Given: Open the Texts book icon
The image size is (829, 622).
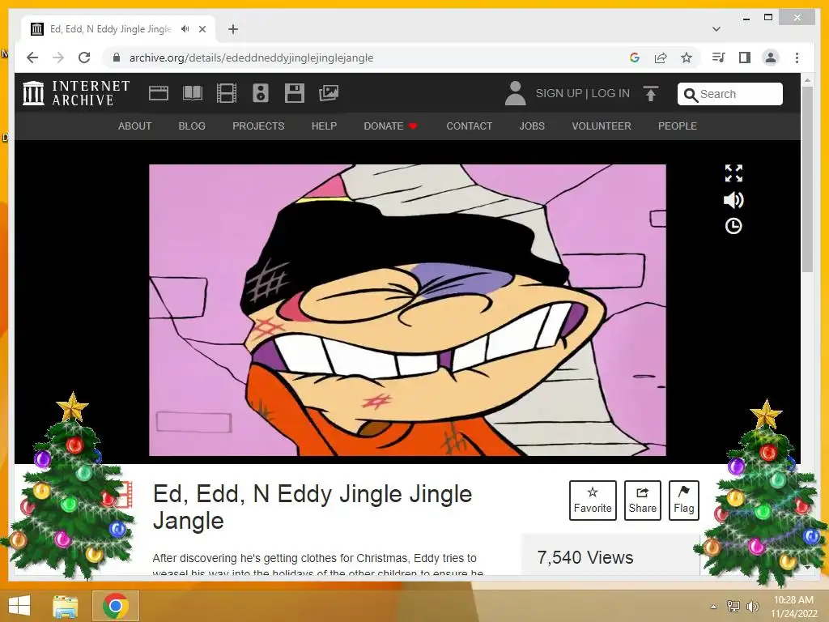Looking at the screenshot, I should click(193, 93).
